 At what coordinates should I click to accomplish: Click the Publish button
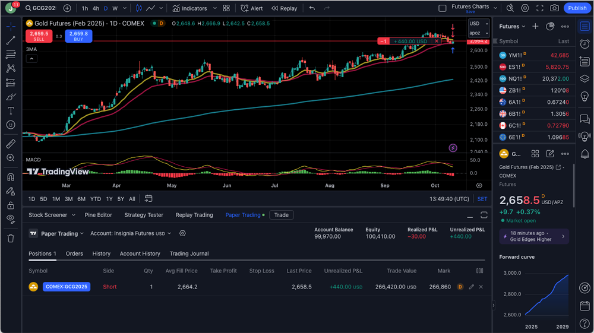[577, 8]
